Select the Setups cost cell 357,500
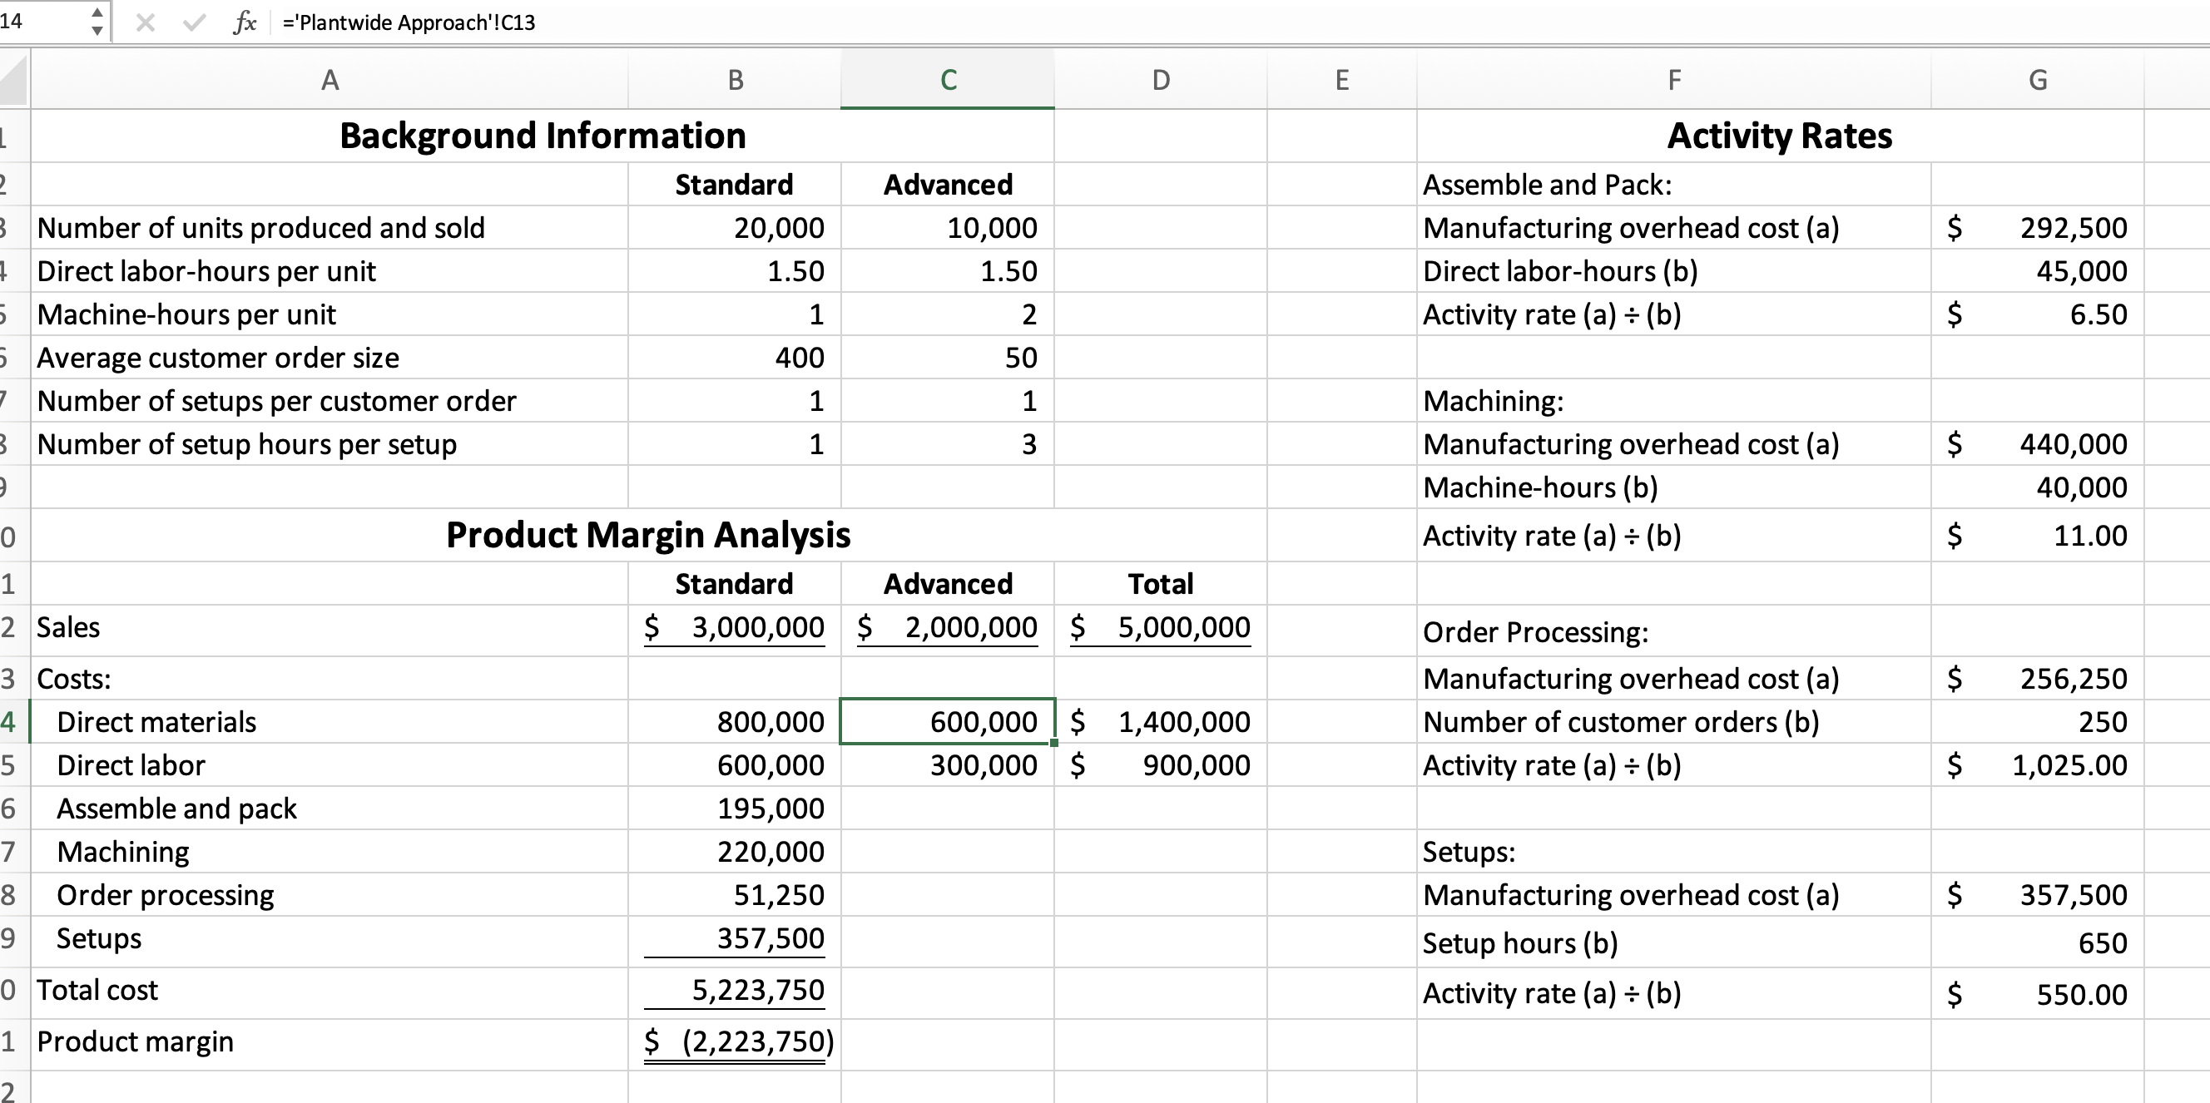The width and height of the screenshot is (2210, 1103). coord(736,938)
